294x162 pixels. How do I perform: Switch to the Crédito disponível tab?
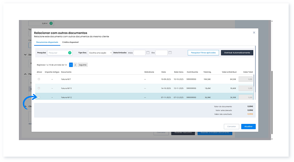[x=71, y=42]
